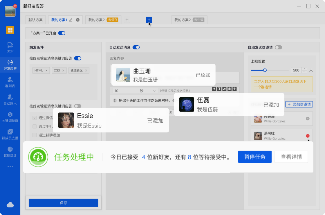Open the 秒 time unit dropdown

148,91
